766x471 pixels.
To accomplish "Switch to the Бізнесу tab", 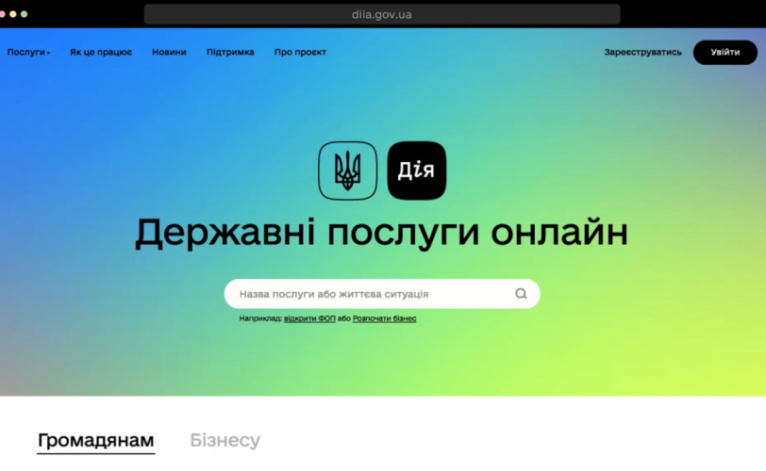I will pos(225,440).
